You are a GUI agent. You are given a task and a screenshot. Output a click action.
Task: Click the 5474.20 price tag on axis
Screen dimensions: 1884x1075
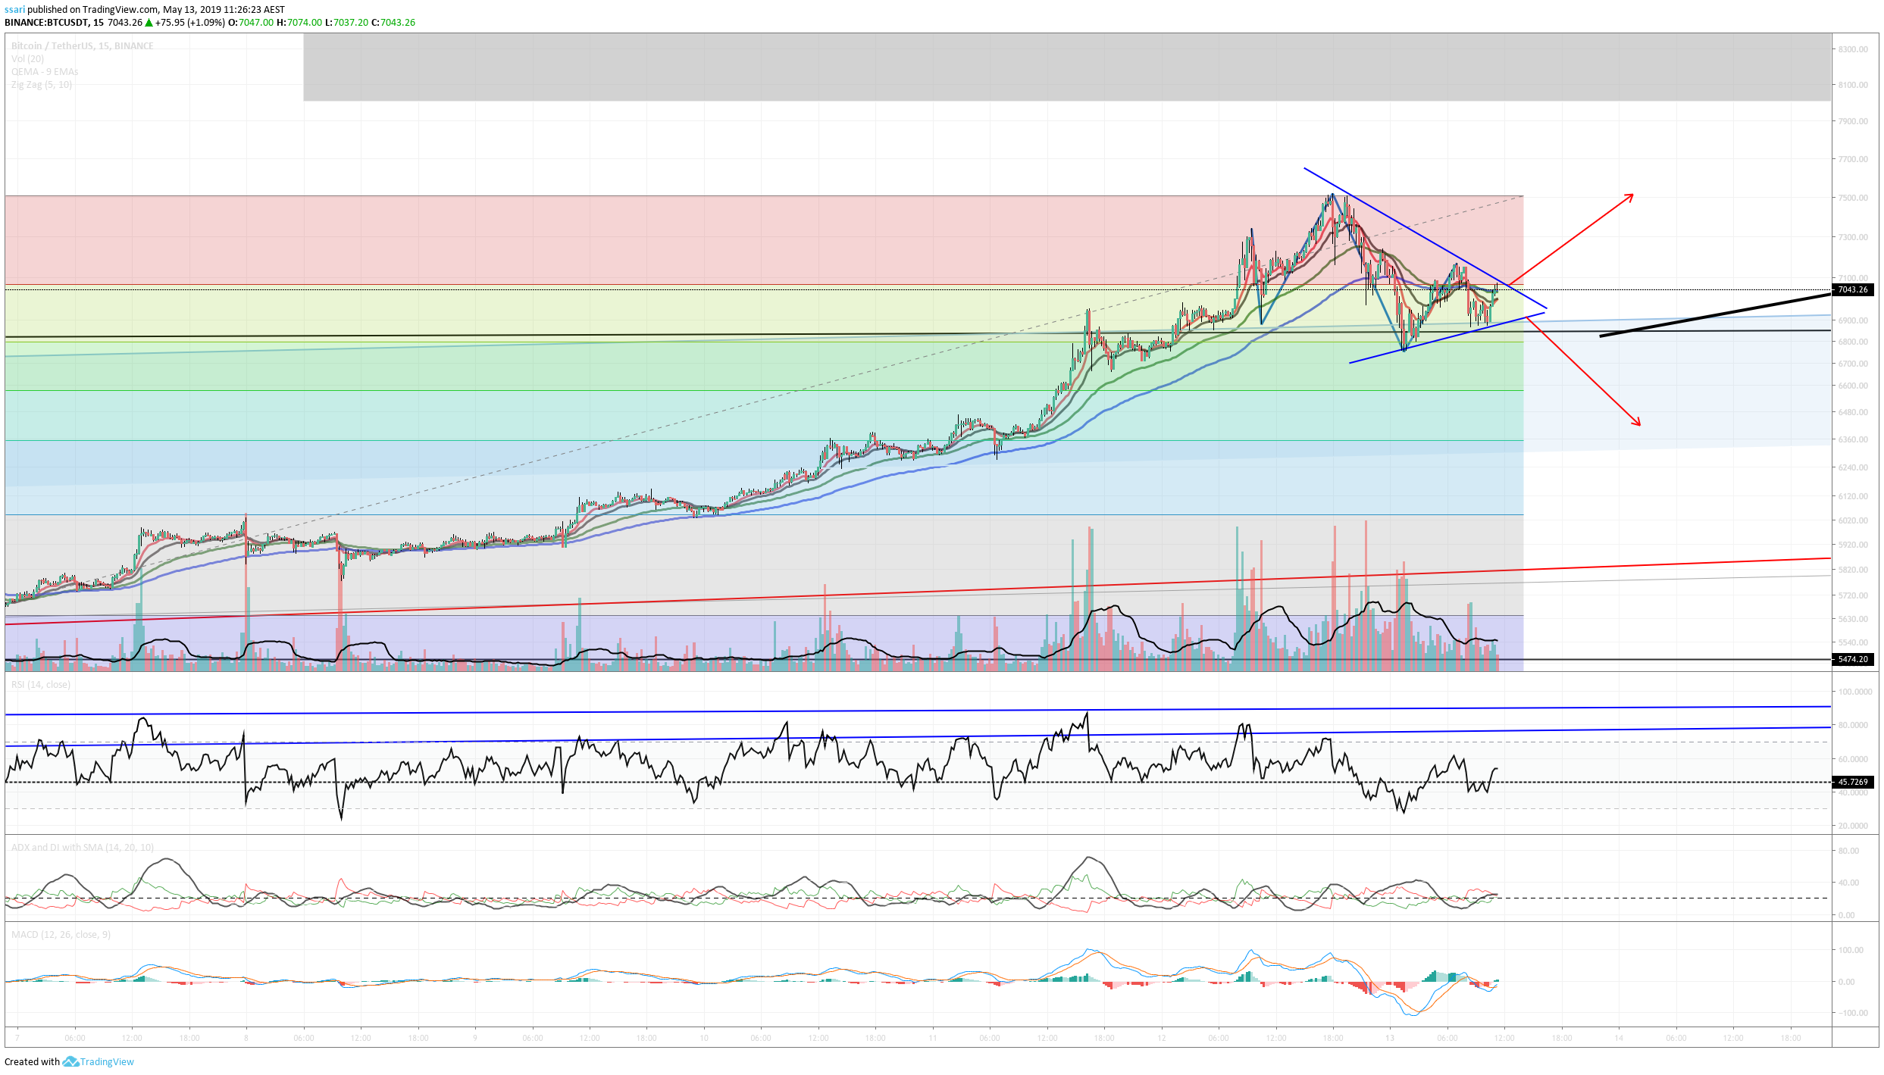click(x=1852, y=659)
